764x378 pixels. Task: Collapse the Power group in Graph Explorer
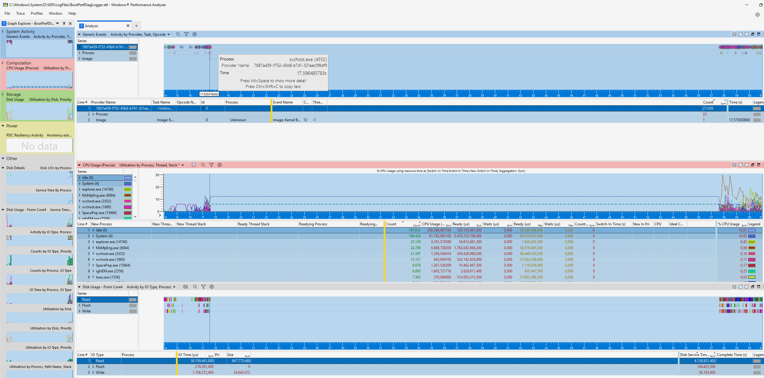pos(3,126)
